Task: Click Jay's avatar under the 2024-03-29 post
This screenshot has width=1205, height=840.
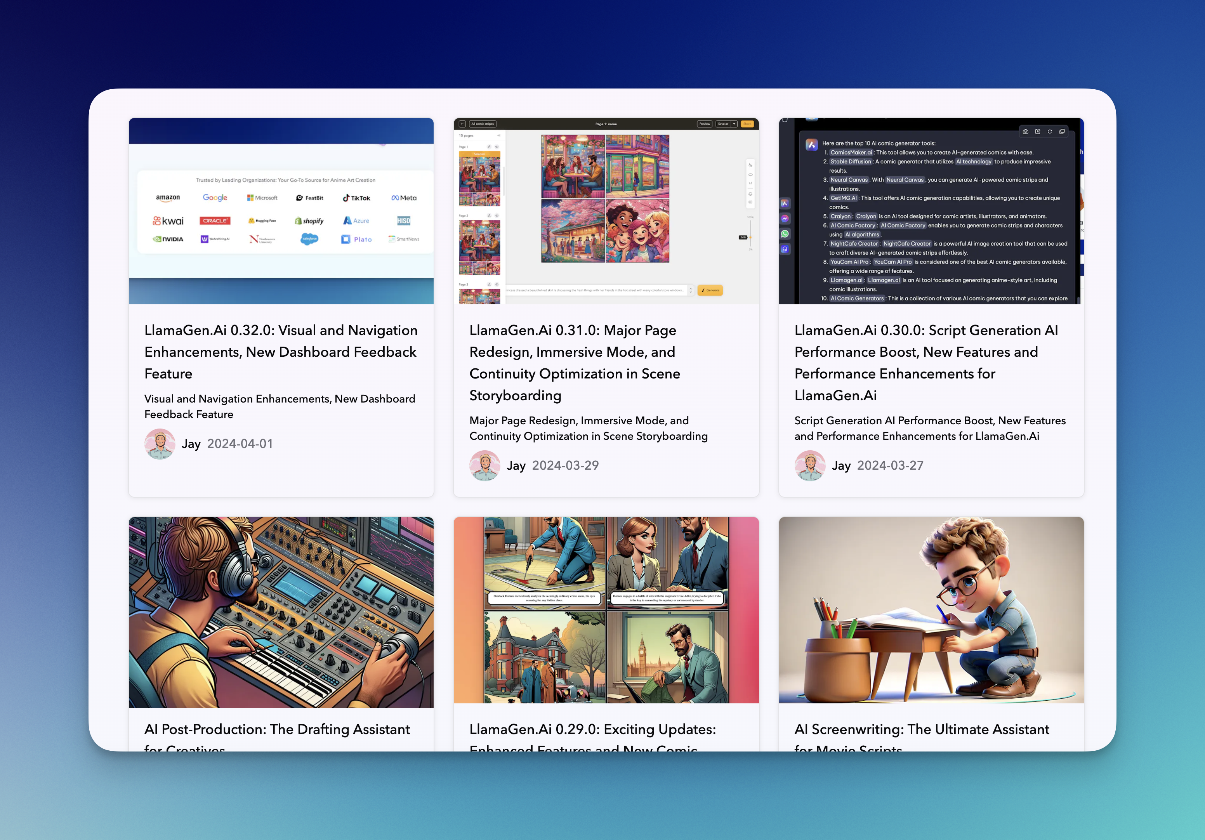Action: 484,465
